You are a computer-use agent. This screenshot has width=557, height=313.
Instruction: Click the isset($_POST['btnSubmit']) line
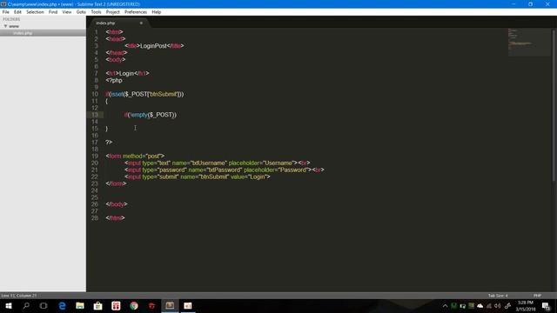coord(144,94)
